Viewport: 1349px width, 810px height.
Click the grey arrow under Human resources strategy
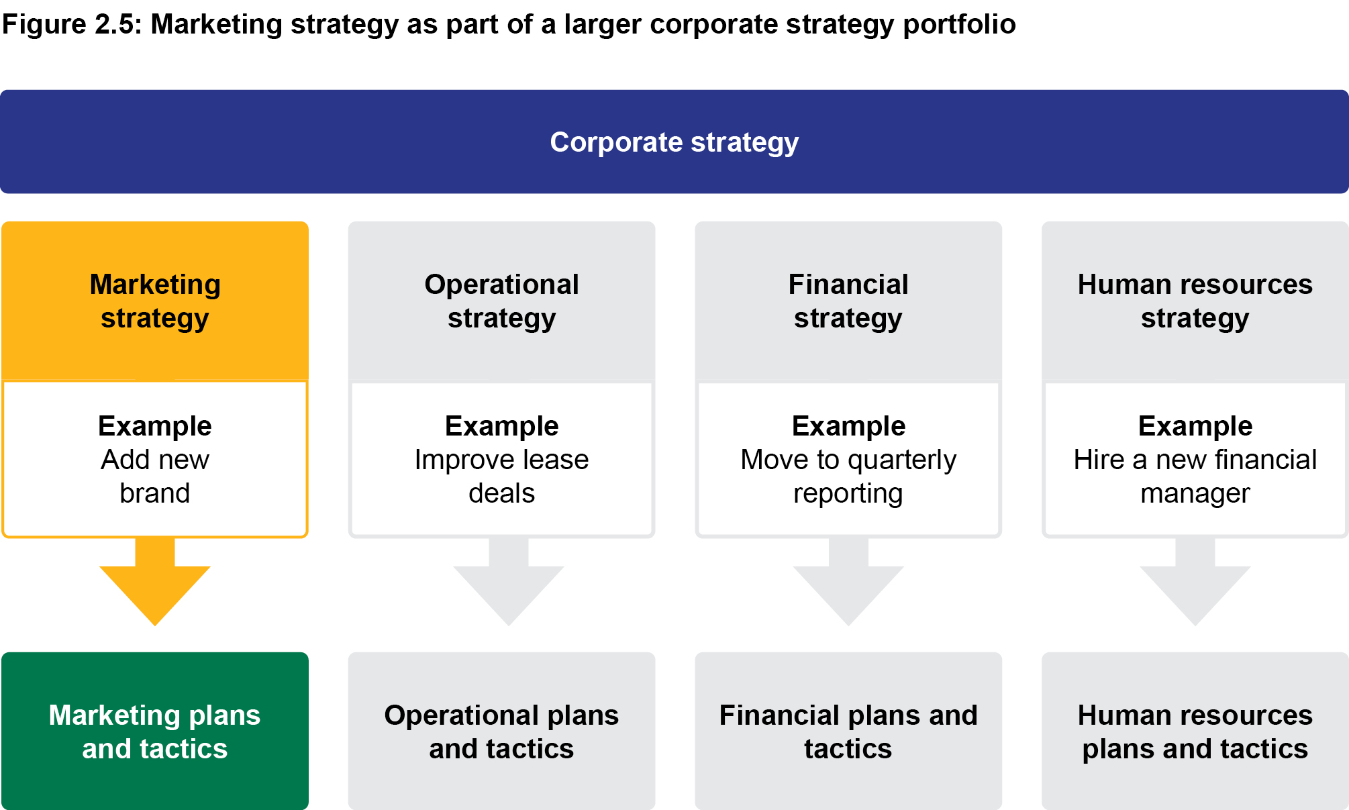point(1195,585)
